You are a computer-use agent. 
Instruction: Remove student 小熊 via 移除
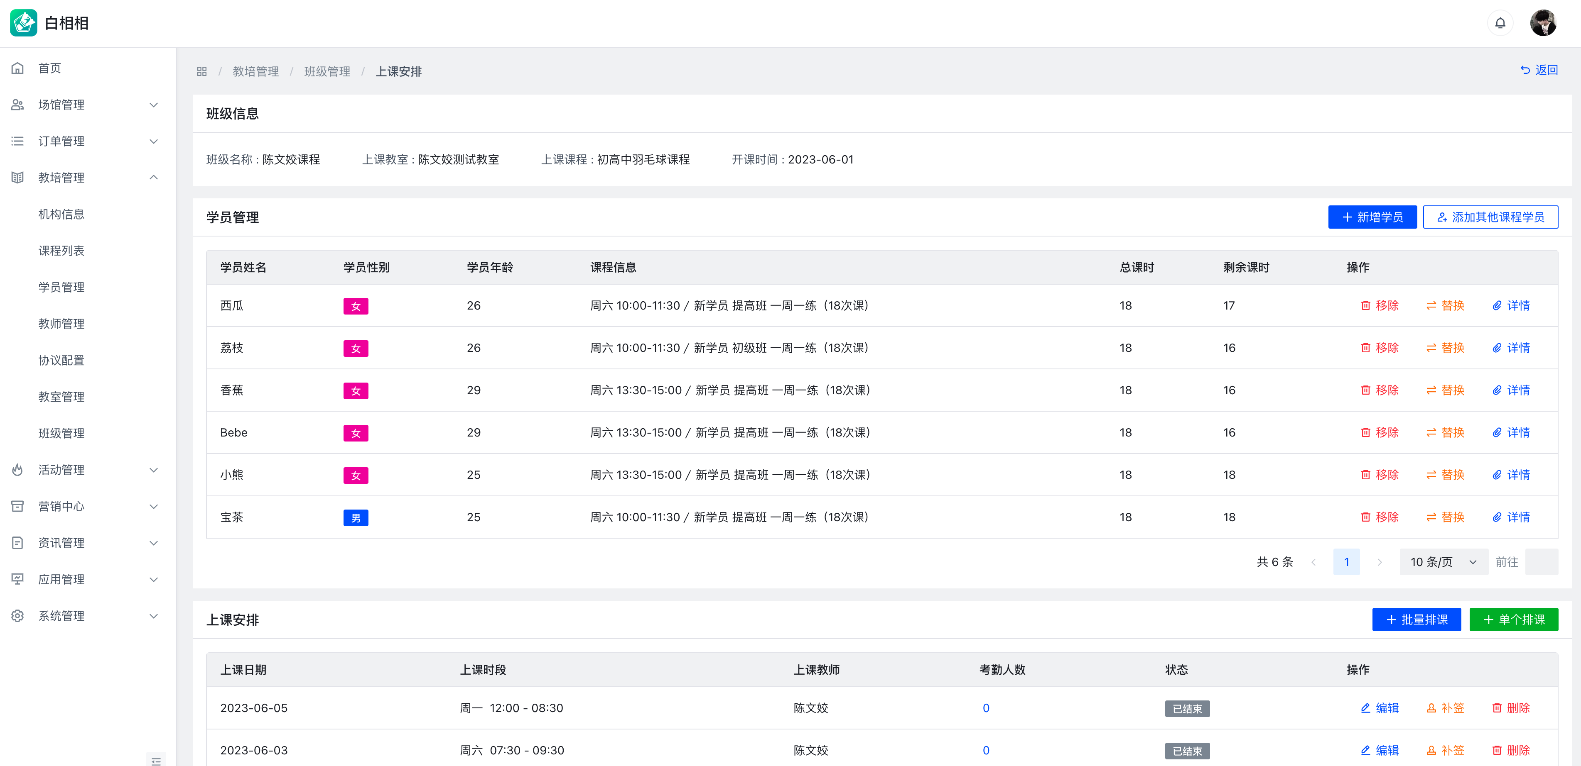click(1380, 475)
